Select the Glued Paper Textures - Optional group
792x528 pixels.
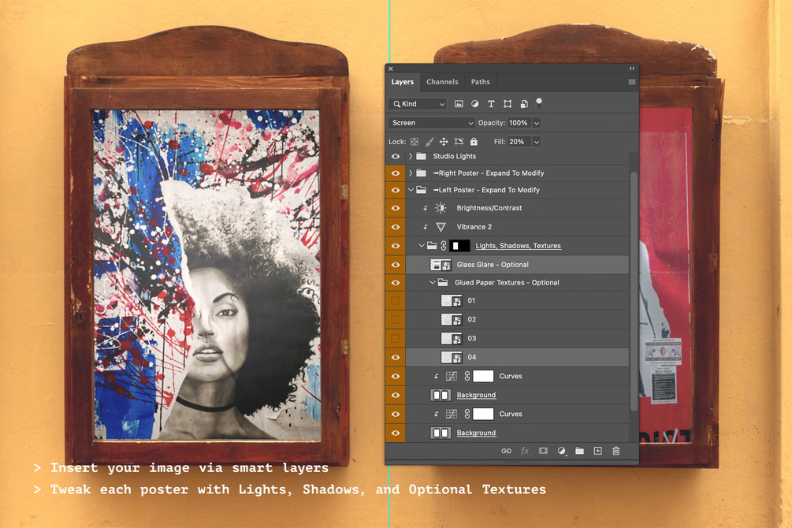pos(508,282)
